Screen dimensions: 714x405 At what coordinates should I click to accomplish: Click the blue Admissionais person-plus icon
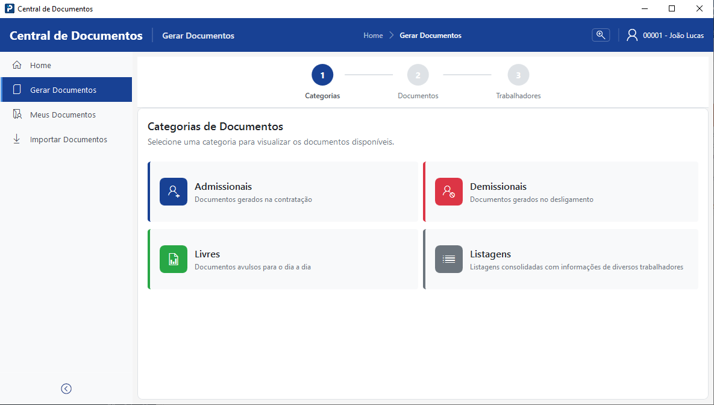[x=174, y=191]
